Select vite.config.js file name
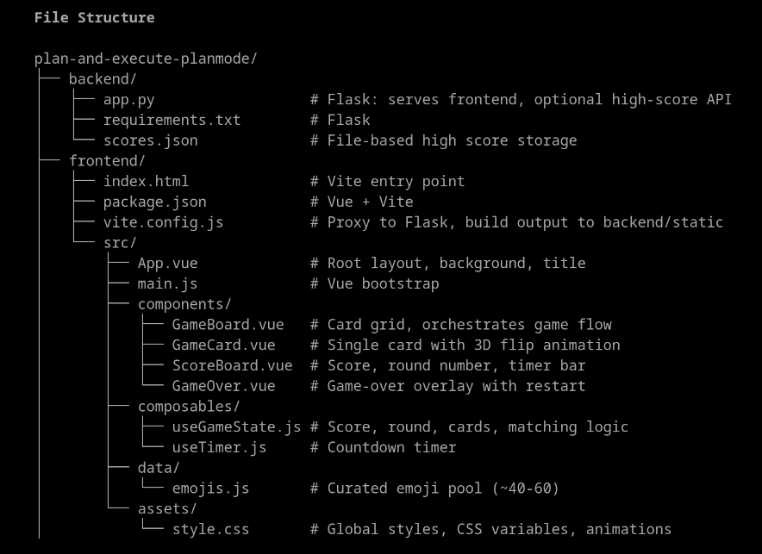 [x=163, y=222]
